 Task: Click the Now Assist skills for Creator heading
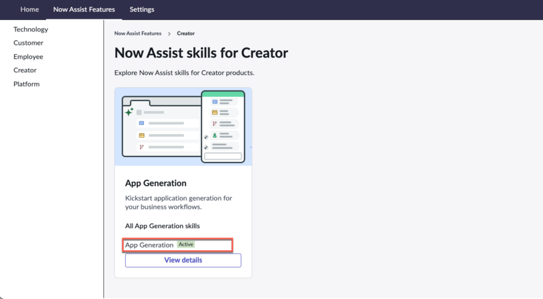202,53
